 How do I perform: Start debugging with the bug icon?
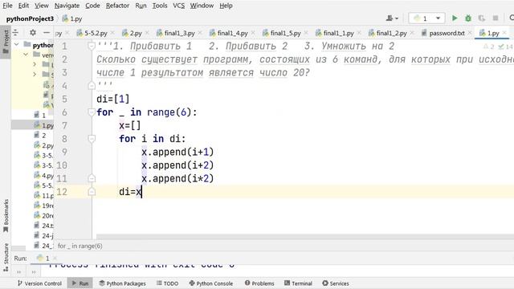click(x=468, y=18)
